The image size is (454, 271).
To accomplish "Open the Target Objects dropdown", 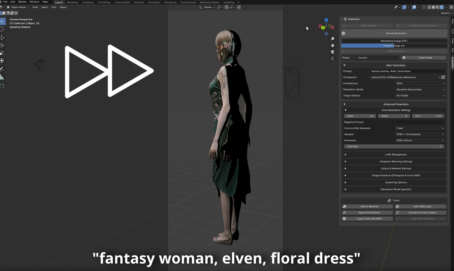I will 420,95.
